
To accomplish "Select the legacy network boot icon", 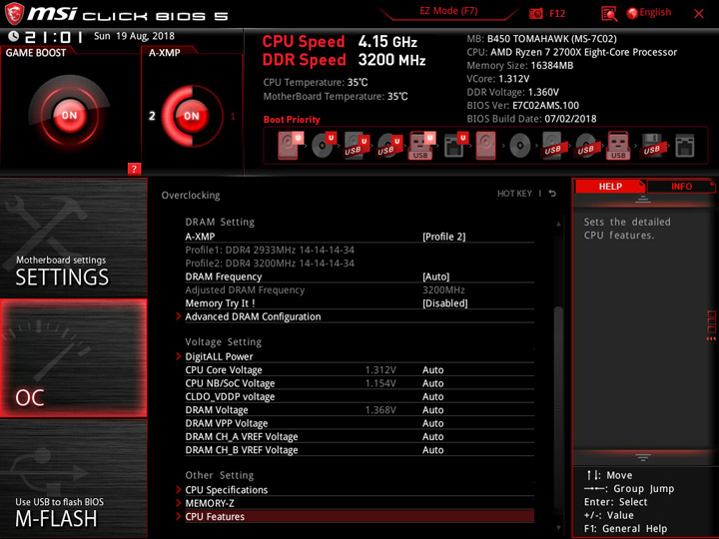I will pos(685,146).
